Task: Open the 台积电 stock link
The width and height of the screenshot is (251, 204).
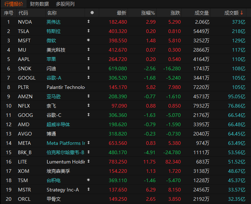Action: click(x=54, y=180)
